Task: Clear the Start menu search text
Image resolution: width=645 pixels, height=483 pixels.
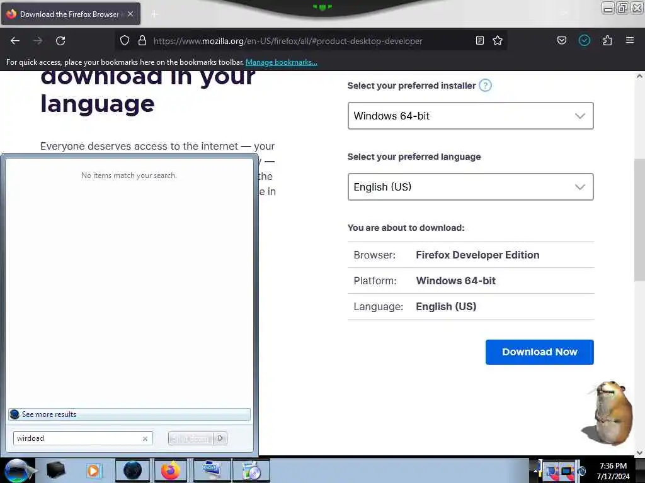Action: click(146, 438)
